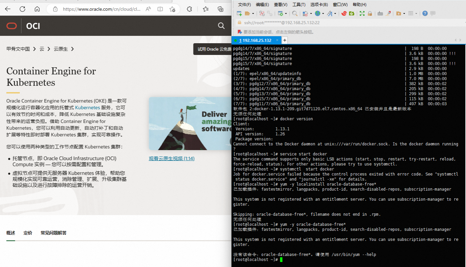
Task: Go to the browser home page
Action: (37, 9)
